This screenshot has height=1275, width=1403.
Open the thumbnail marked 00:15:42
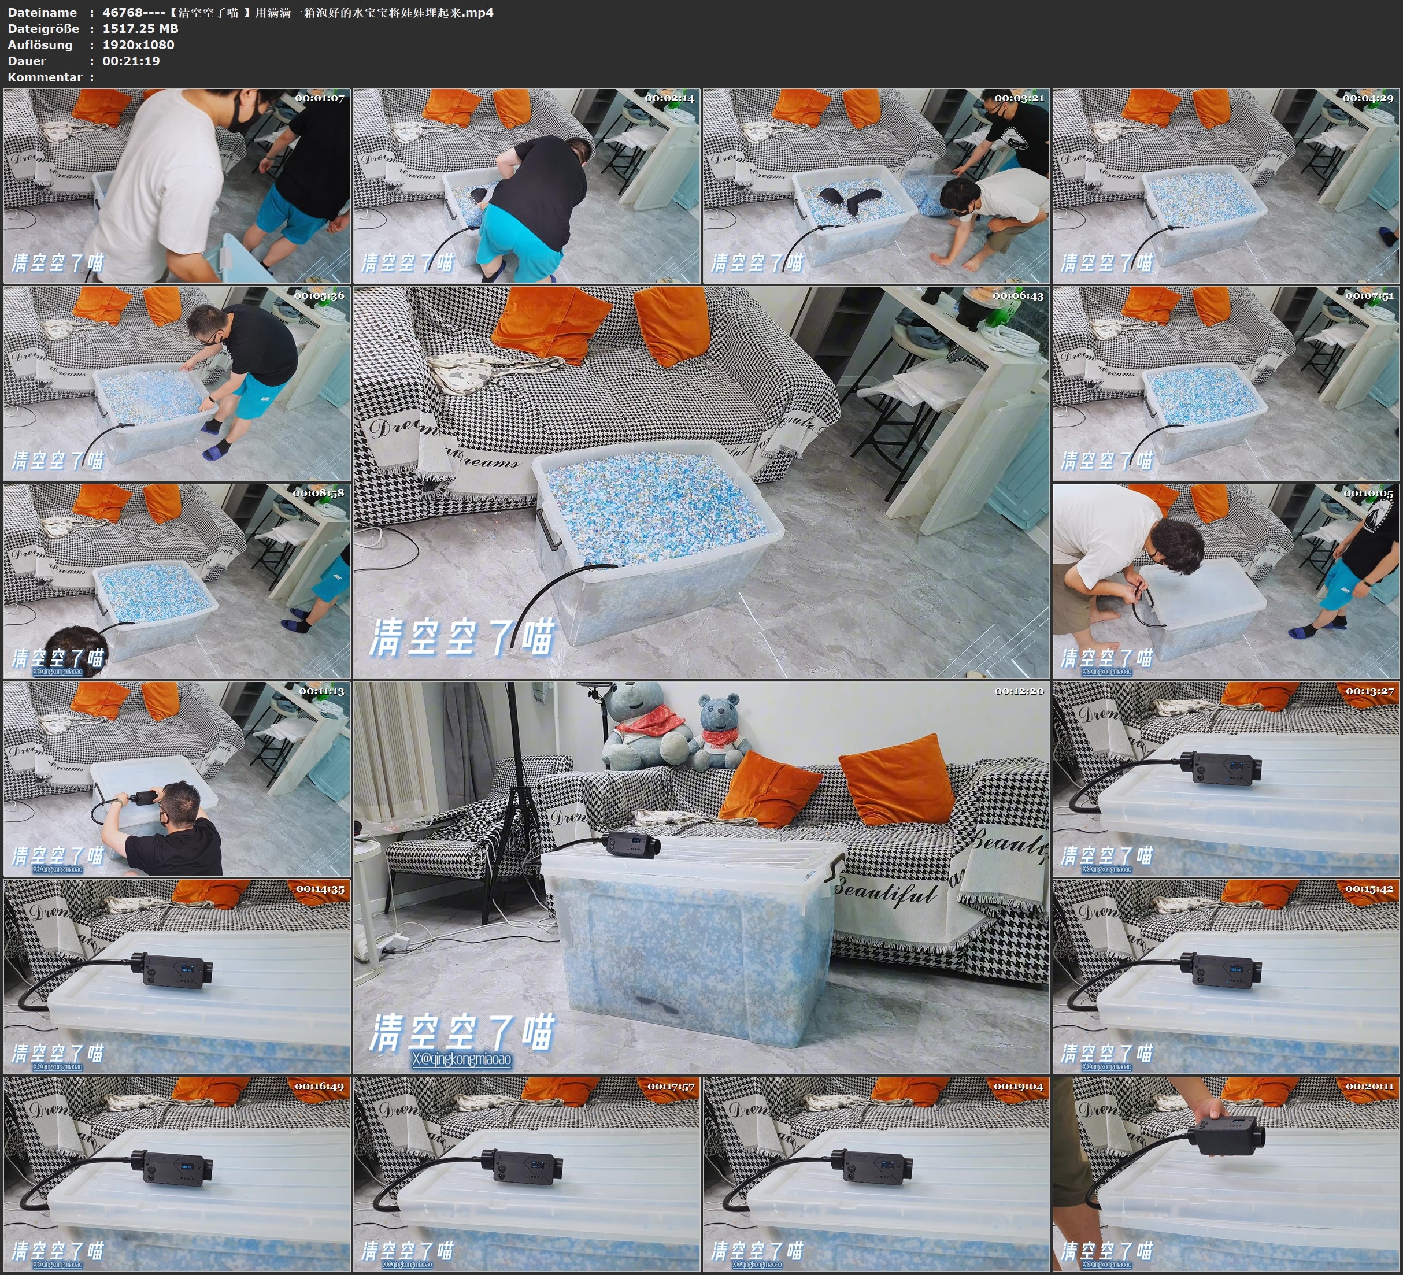1226,976
